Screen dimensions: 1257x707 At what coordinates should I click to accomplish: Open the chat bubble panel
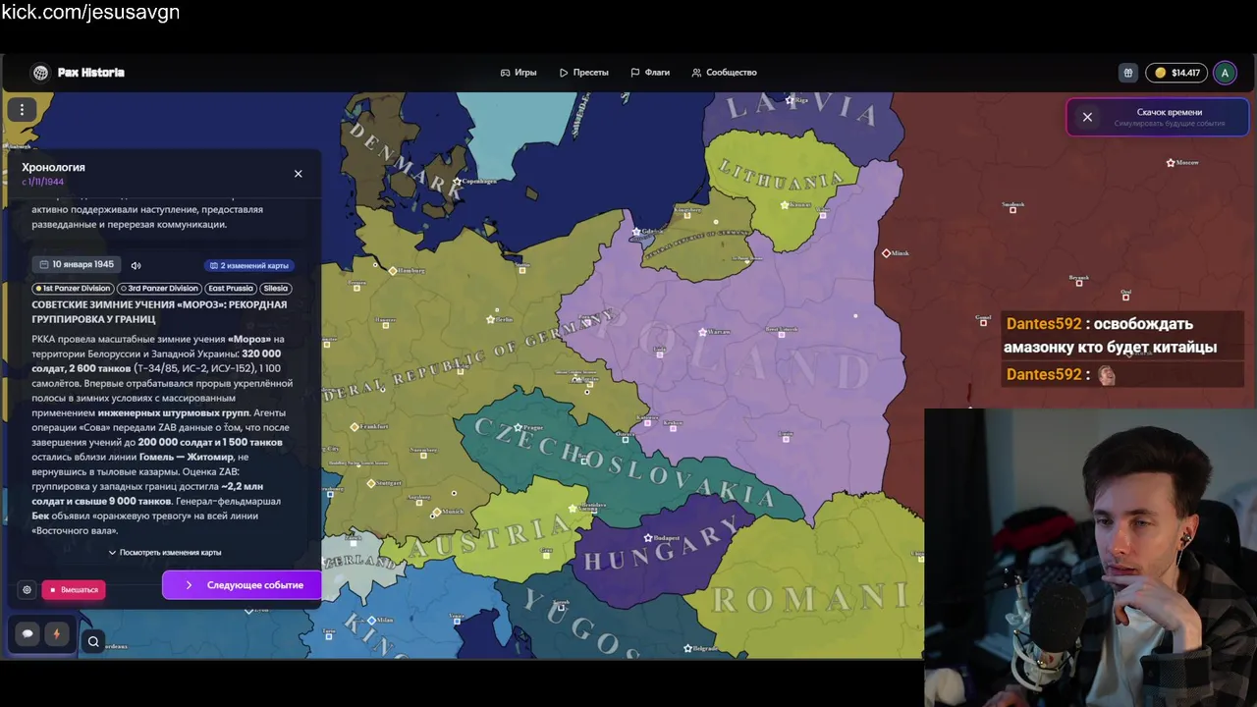click(27, 634)
